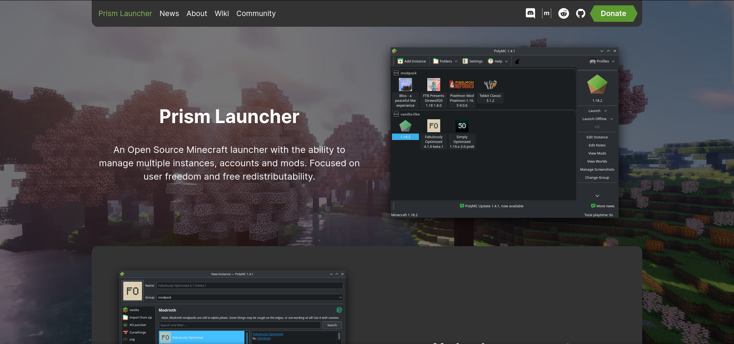Click the Search button in New Instance

pyautogui.click(x=332, y=325)
